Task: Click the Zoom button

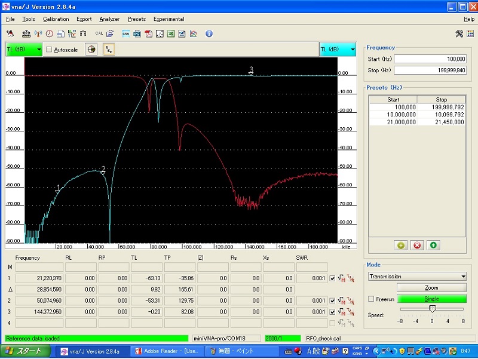Action: tap(431, 288)
